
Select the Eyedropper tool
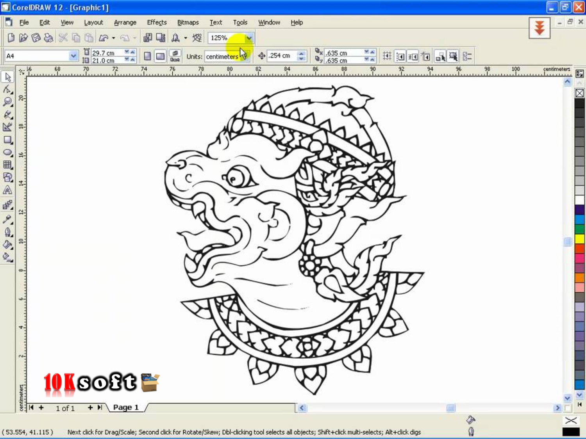click(7, 219)
